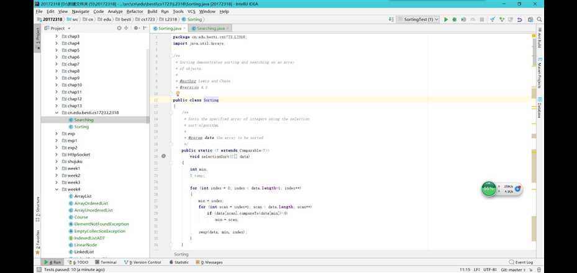Open Project panel settings gear

click(136, 29)
